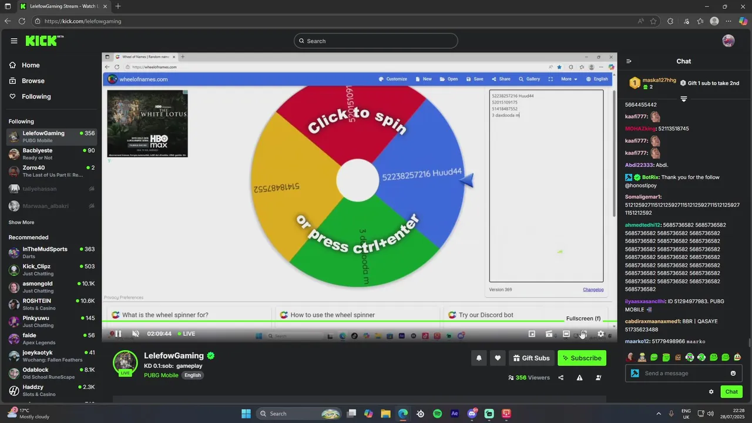Open a new browser tab
Image resolution: width=752 pixels, height=423 pixels.
click(x=118, y=6)
